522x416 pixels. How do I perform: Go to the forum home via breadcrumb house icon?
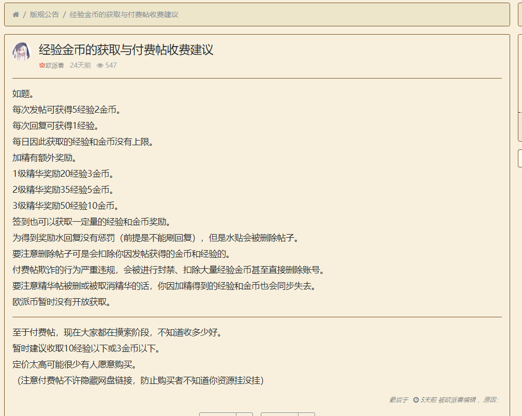[x=16, y=14]
